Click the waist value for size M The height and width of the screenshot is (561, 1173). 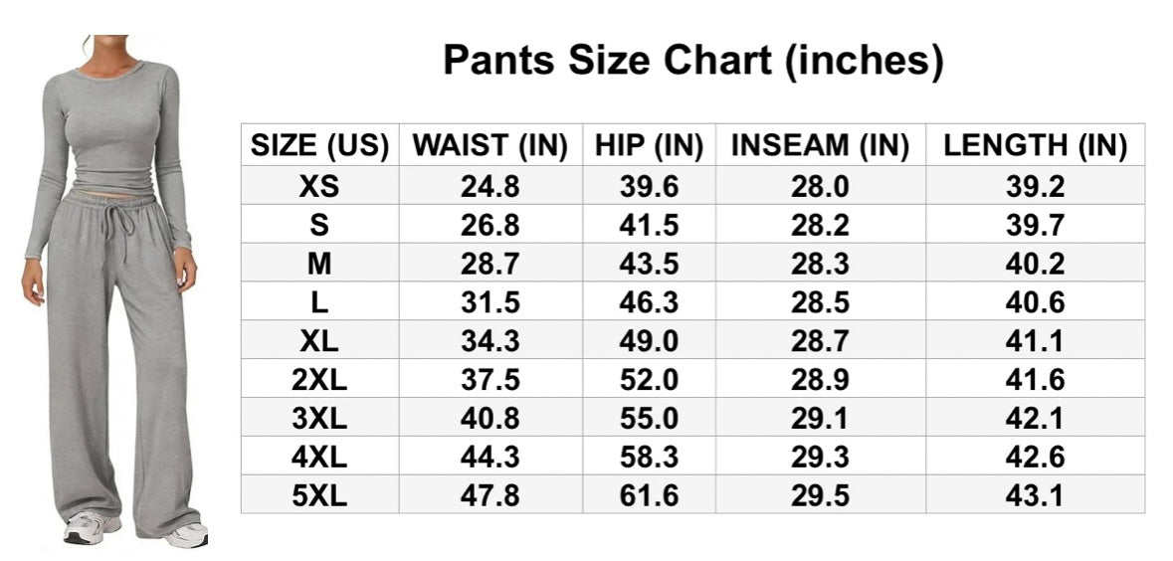click(489, 264)
